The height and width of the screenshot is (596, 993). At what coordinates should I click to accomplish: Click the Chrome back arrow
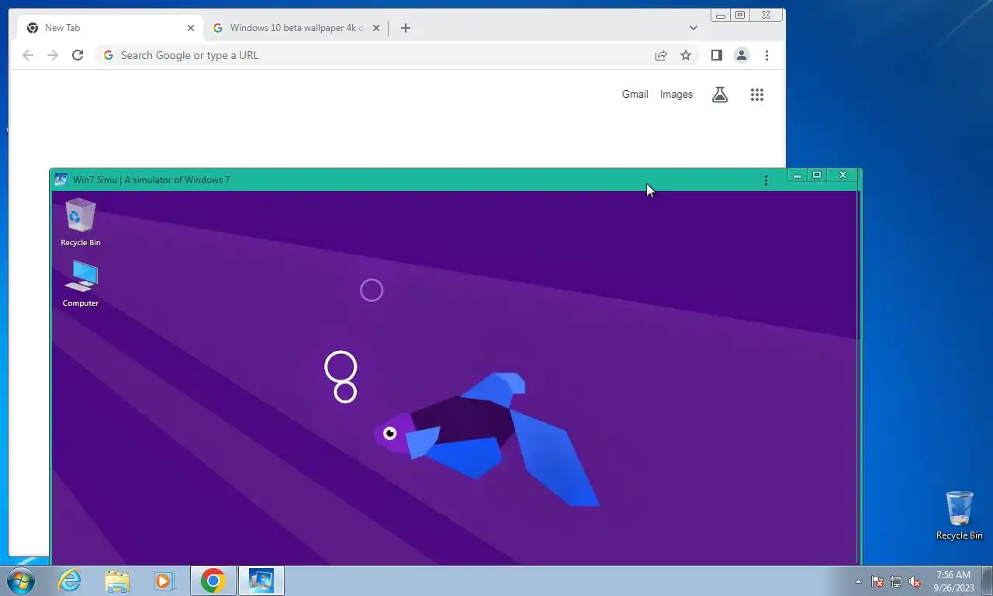[x=28, y=55]
